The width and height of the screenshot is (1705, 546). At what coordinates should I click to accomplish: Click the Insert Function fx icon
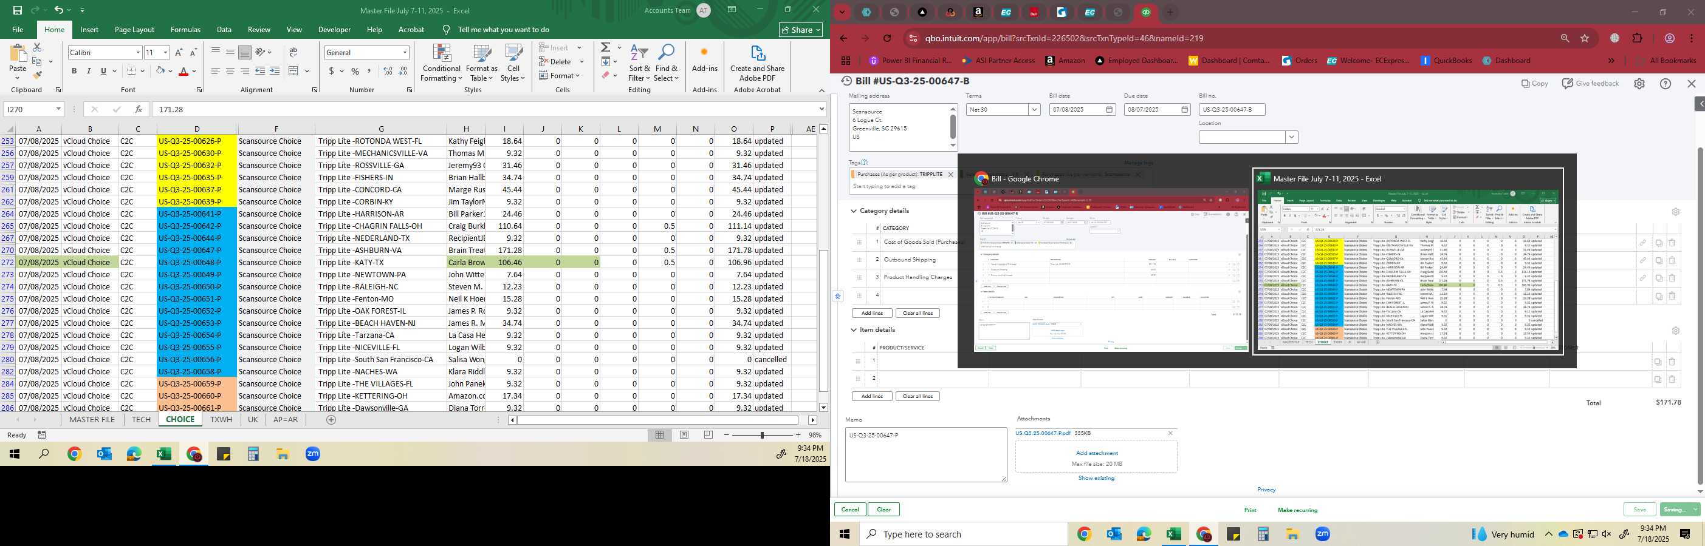click(x=139, y=109)
